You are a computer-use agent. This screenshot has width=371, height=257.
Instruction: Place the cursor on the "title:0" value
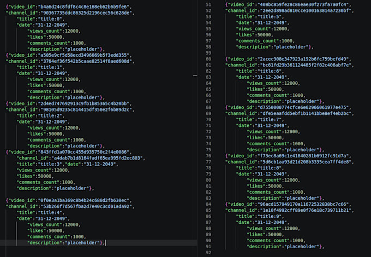pos(51,19)
